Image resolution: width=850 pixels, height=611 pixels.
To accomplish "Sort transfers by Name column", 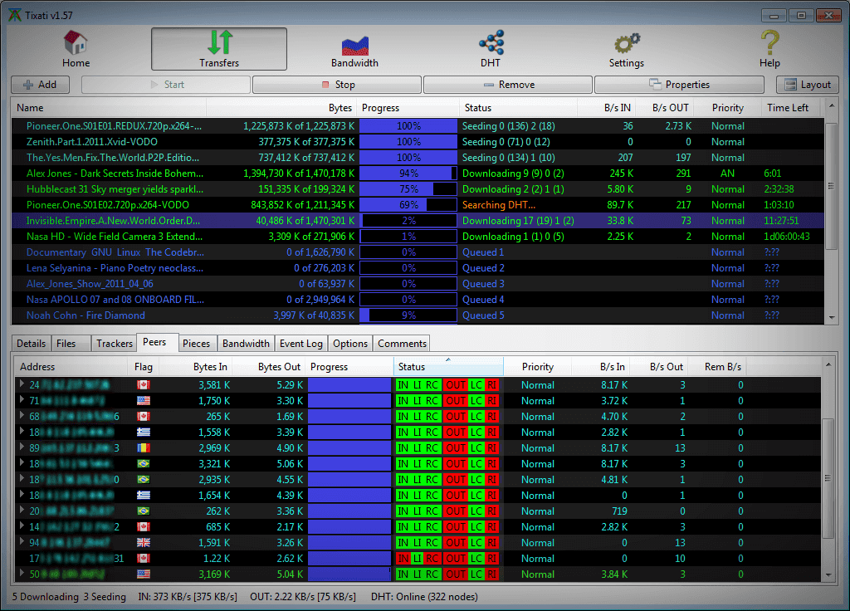I will (x=109, y=108).
